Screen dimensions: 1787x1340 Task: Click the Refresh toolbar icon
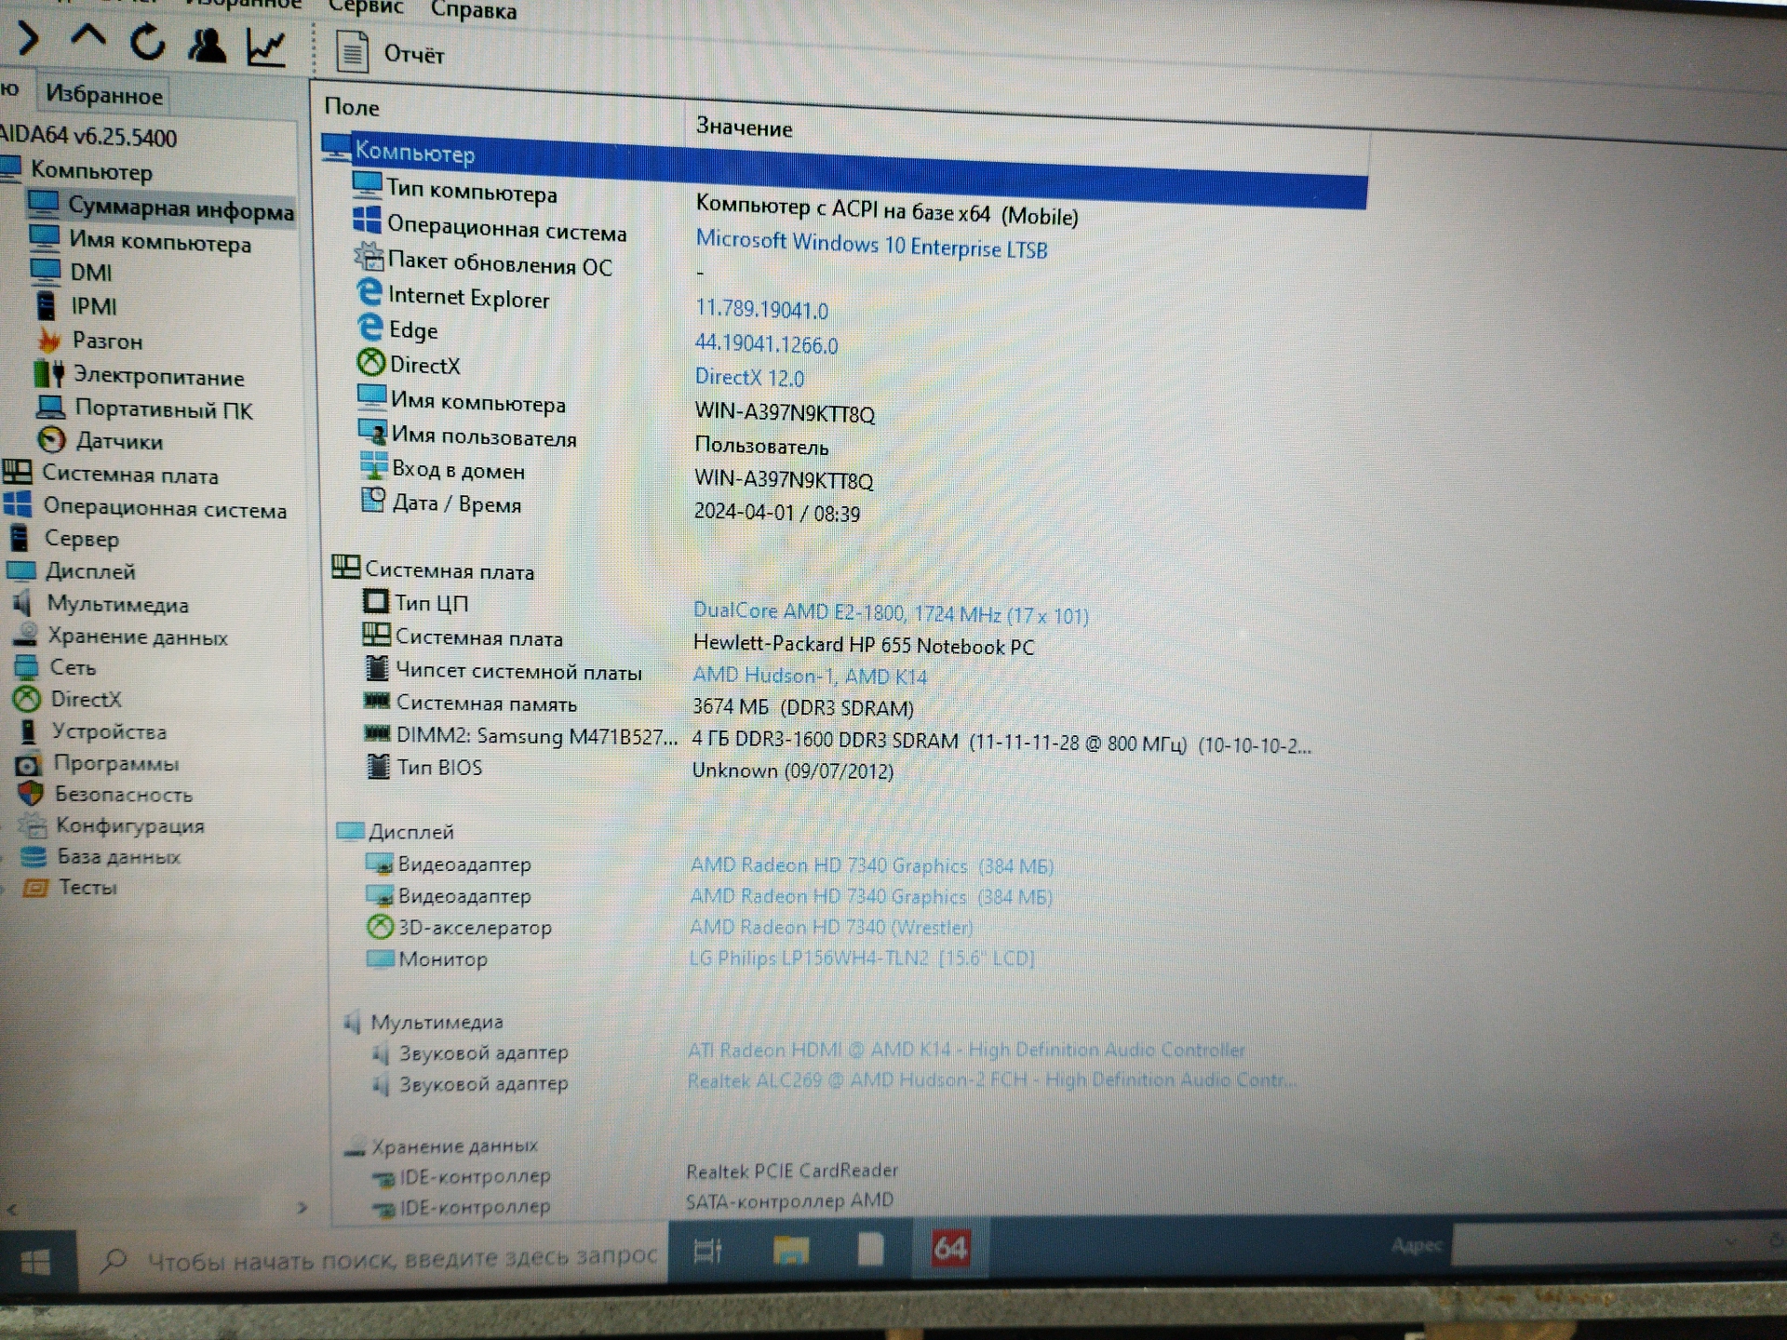tap(147, 41)
